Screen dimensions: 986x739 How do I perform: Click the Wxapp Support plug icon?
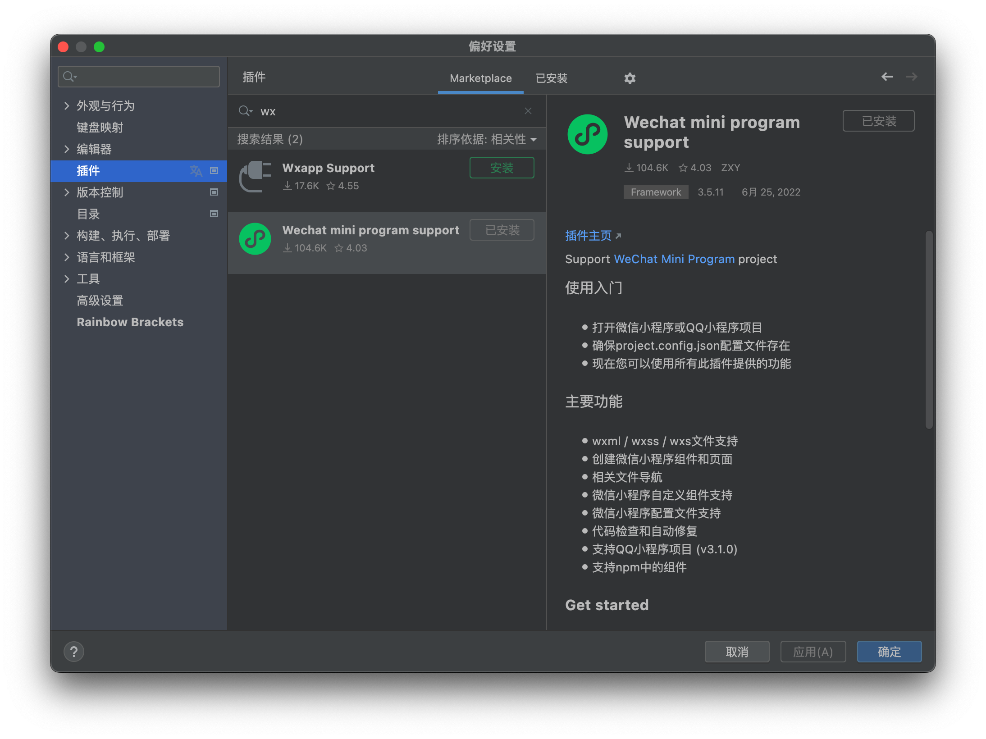(255, 177)
